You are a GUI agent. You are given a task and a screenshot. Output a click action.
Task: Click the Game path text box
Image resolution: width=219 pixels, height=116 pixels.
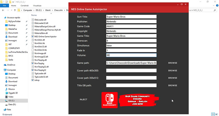pyautogui.click(x=131, y=63)
